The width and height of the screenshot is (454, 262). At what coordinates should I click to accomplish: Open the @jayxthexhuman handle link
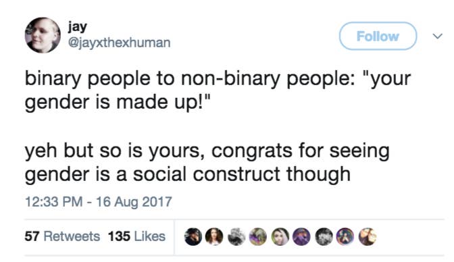tap(119, 43)
